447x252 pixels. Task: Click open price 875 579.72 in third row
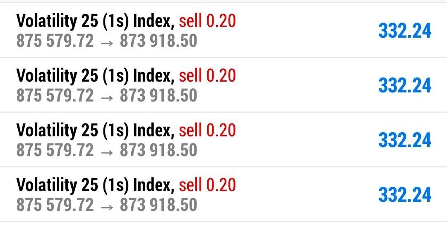click(55, 150)
